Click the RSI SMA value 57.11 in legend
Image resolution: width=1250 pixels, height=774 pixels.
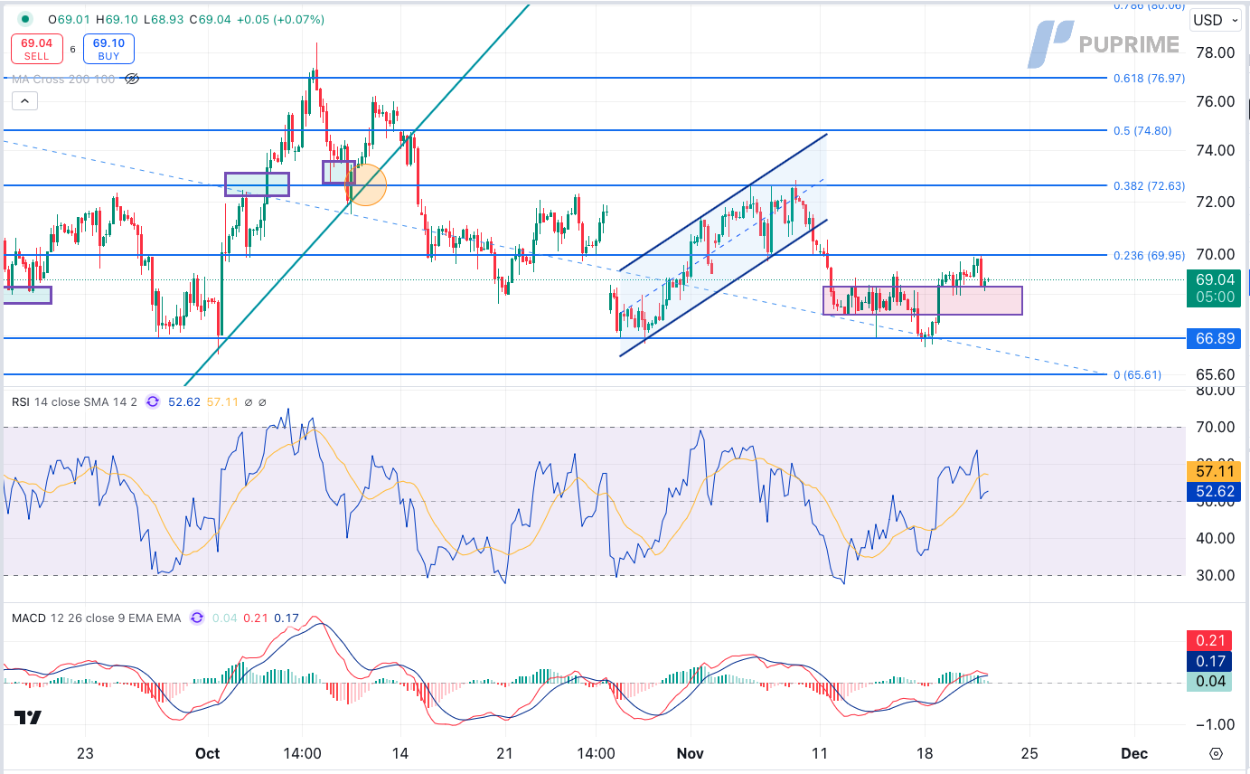pyautogui.click(x=223, y=401)
